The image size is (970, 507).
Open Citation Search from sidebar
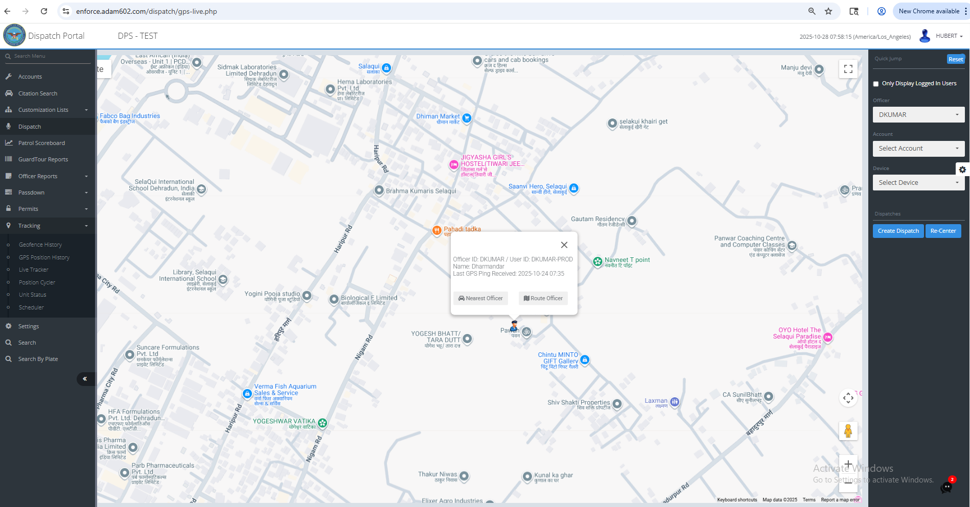coord(9,93)
